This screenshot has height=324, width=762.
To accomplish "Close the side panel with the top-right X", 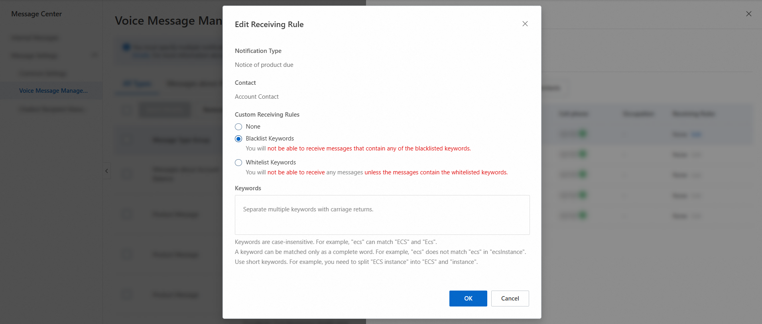I will 749,14.
